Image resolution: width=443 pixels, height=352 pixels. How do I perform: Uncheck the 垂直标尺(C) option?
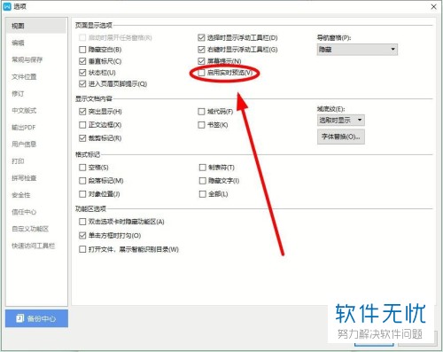pyautogui.click(x=82, y=61)
